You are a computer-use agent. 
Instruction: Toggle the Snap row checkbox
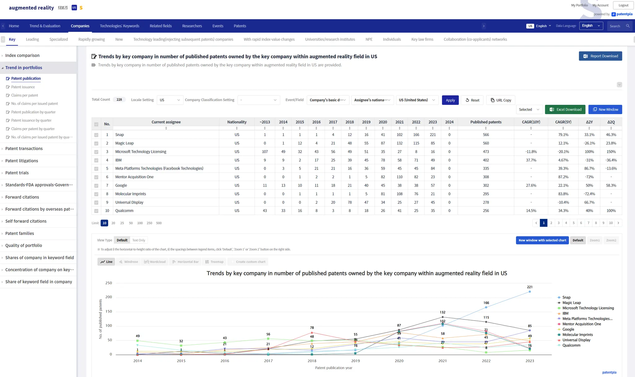tap(96, 135)
